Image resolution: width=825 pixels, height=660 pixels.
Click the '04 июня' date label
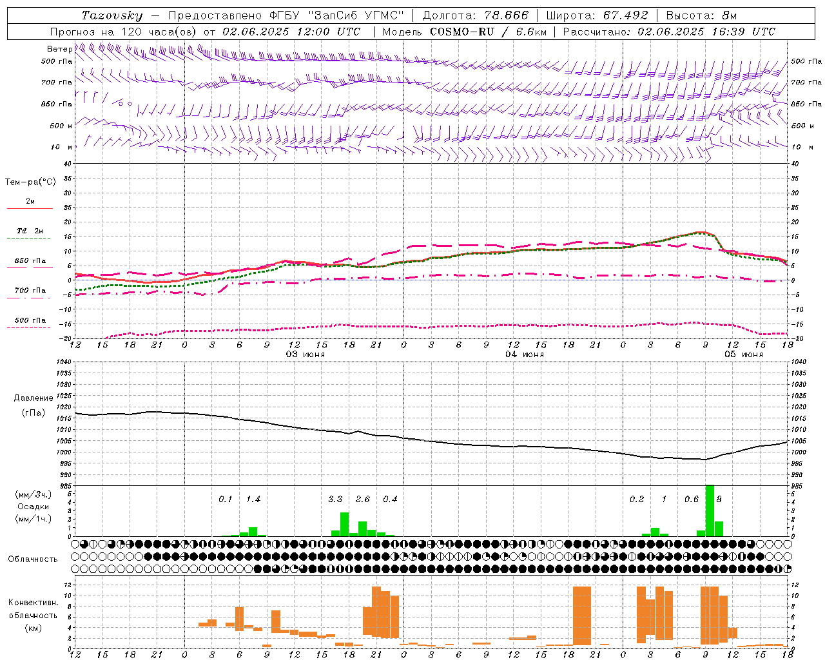(x=525, y=354)
